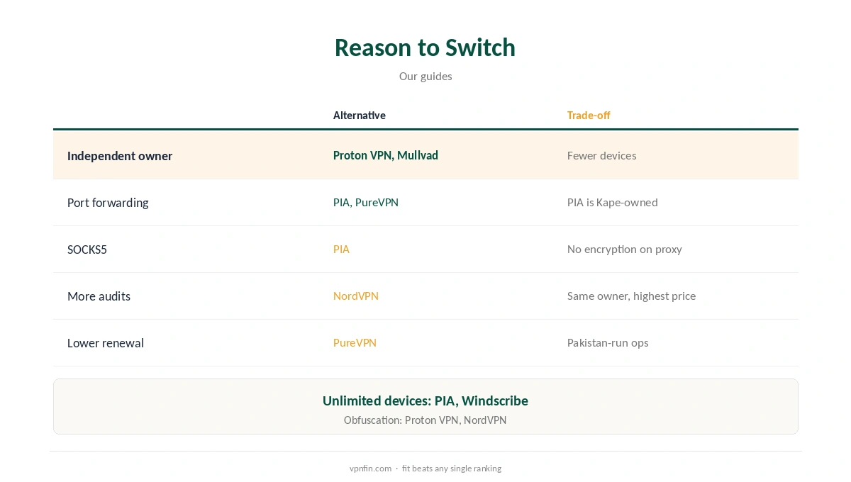The image size is (851, 482).
Task: Click the 'PIA is Kape-owned' cell
Action: coord(613,203)
